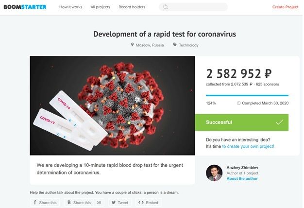Click the Embed code button
304x208 pixels.
(x=148, y=203)
